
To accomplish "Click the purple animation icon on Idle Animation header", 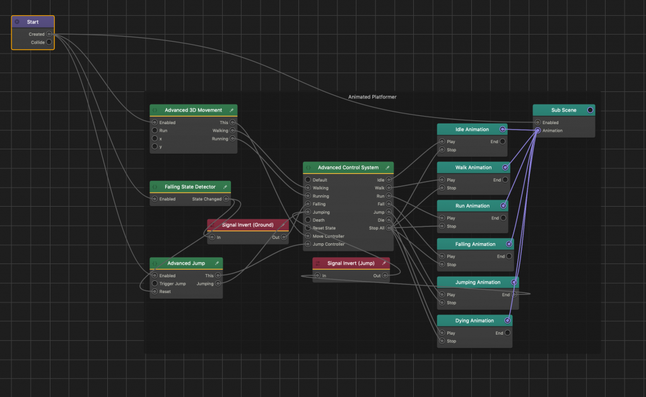I will 502,129.
